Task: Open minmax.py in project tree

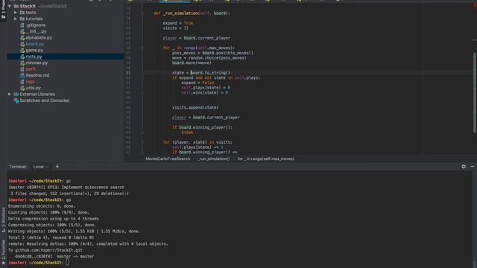Action: click(37, 63)
